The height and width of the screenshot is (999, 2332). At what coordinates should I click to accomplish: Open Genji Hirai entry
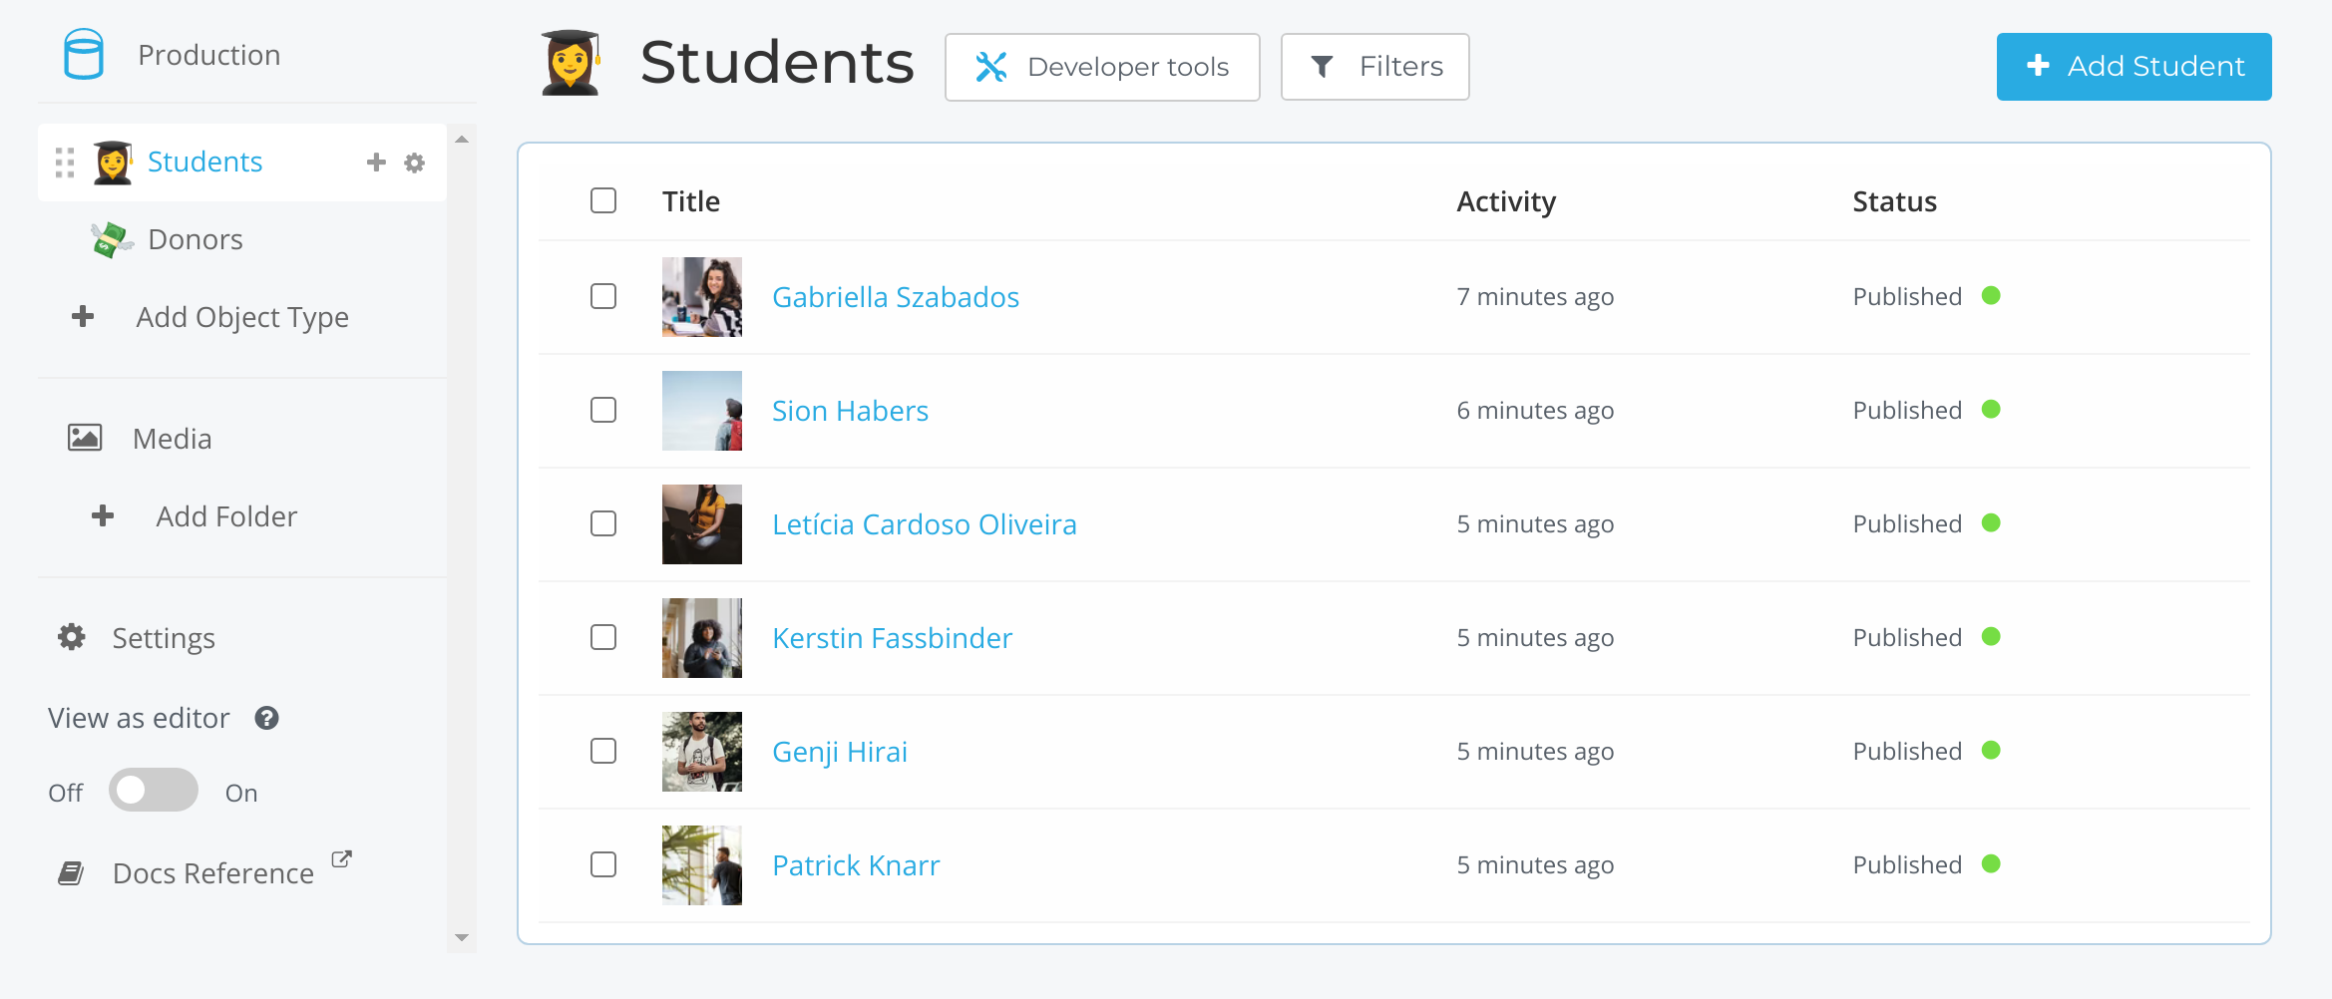[840, 752]
